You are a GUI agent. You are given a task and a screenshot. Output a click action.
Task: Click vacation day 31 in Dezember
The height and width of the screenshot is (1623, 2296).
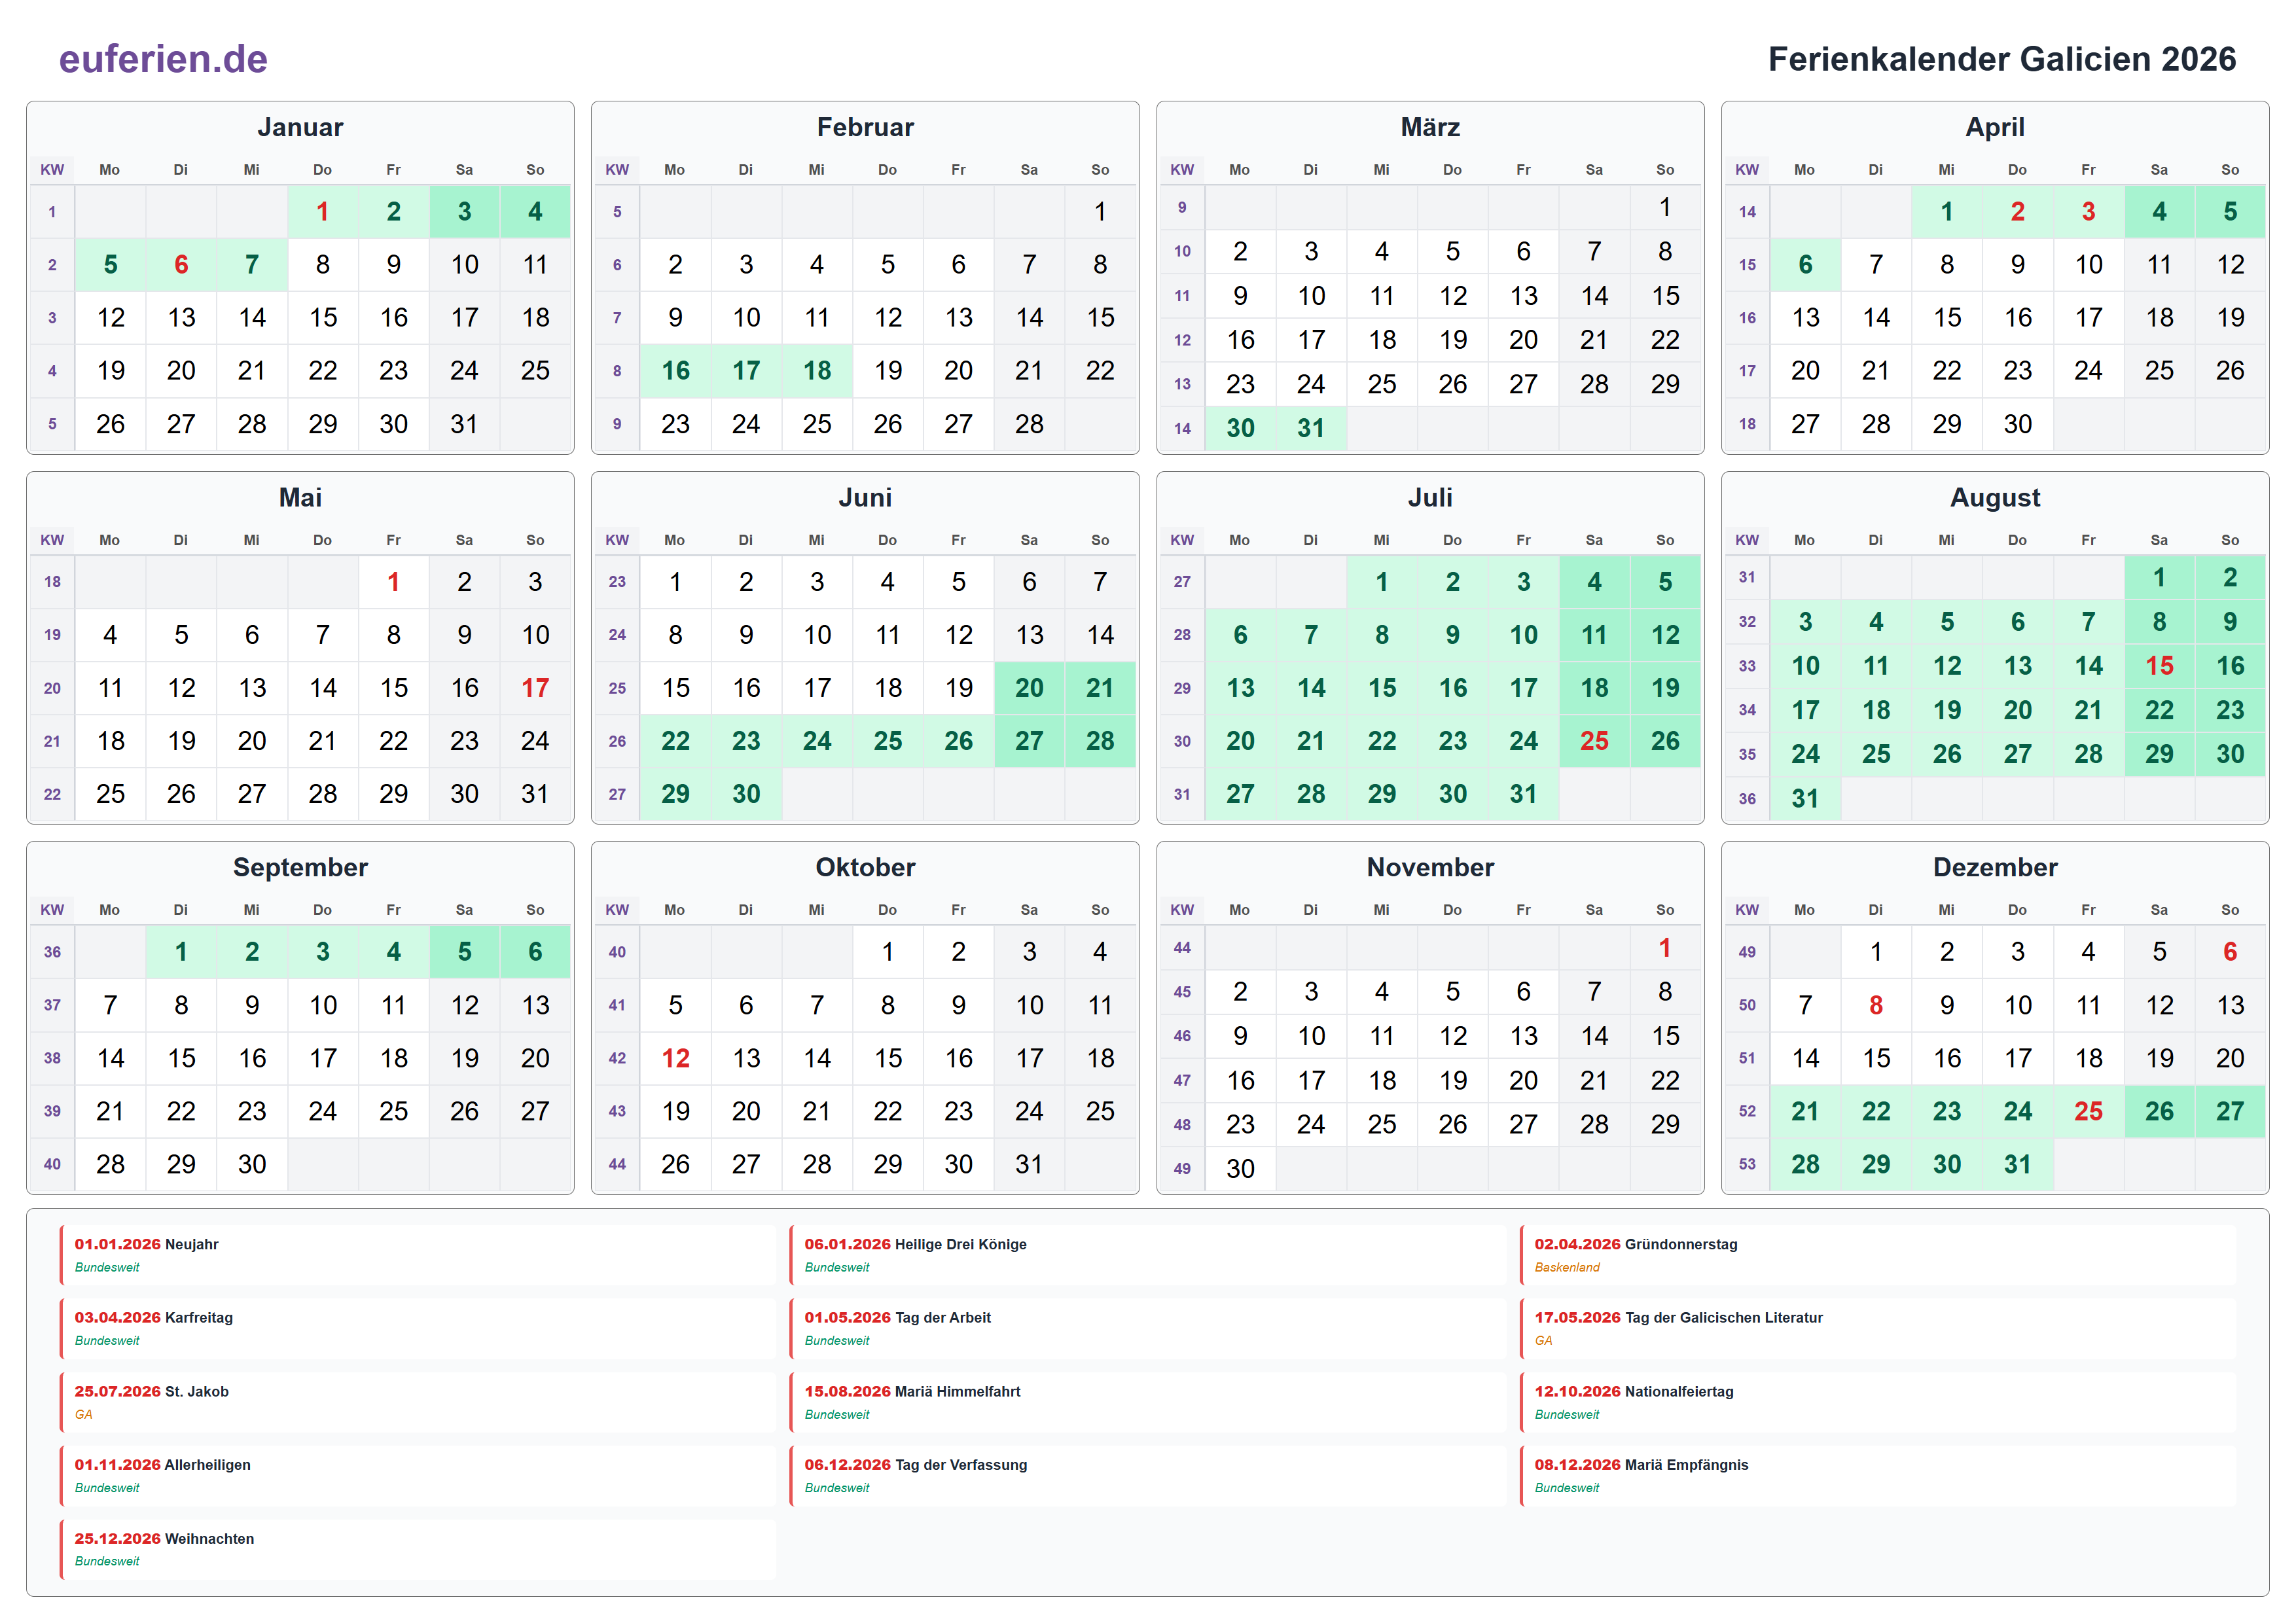pyautogui.click(x=2017, y=1164)
